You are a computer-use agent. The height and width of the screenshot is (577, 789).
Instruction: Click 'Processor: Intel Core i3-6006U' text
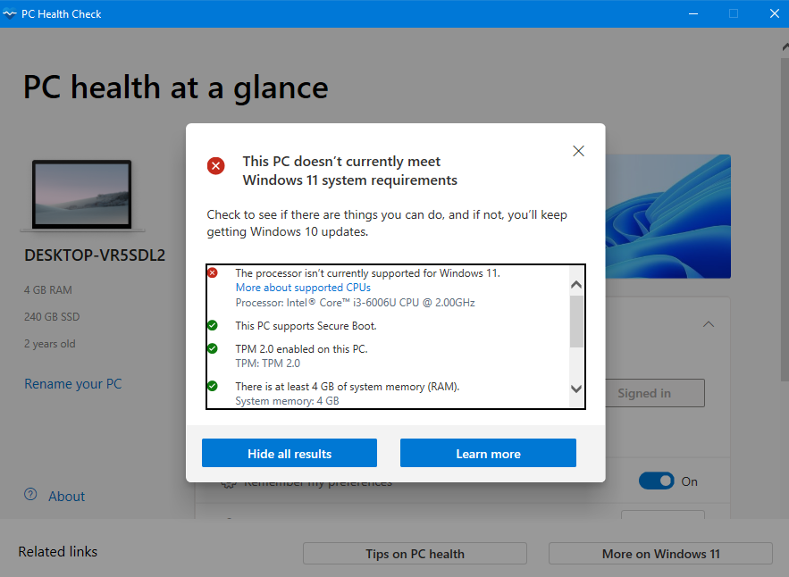tap(356, 302)
